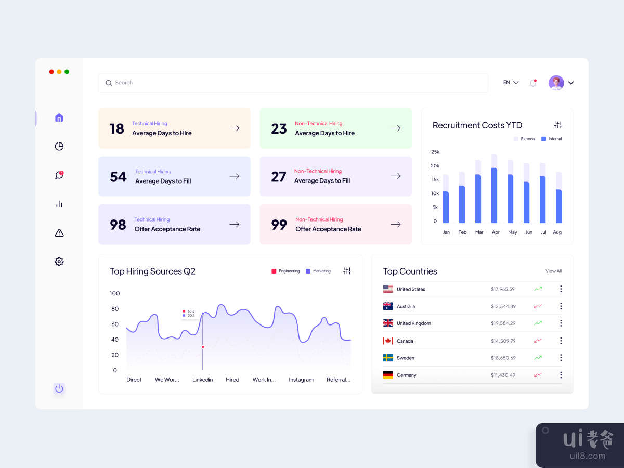Open the notification bell icon
624x468 pixels.
(x=532, y=82)
